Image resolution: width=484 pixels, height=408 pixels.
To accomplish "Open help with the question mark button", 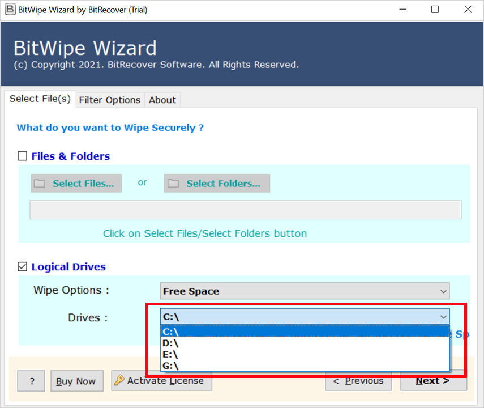I will click(31, 381).
